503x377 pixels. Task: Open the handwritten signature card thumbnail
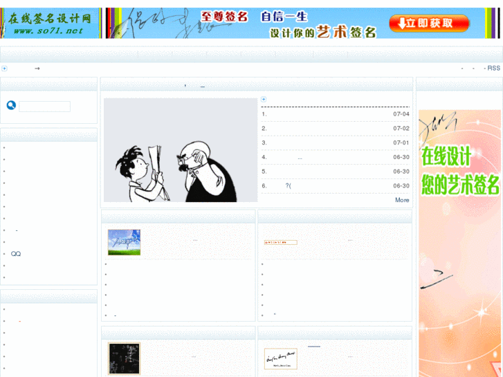click(x=281, y=359)
